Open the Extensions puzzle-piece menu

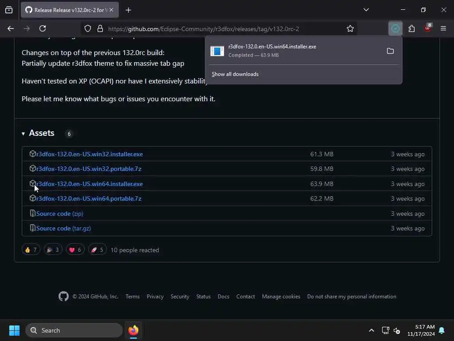click(411, 28)
